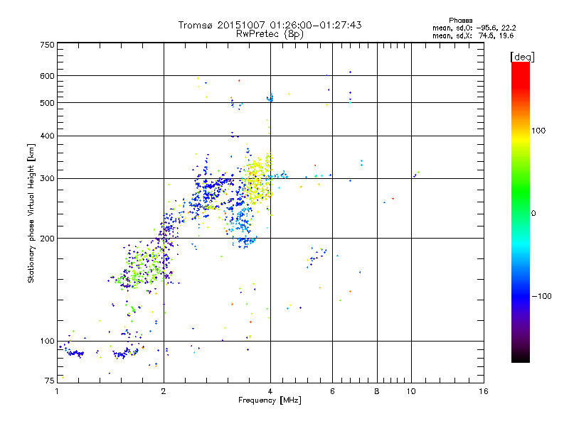The height and width of the screenshot is (426, 569).
Task: Click the x-axis label "8"
Action: pyautogui.click(x=377, y=391)
